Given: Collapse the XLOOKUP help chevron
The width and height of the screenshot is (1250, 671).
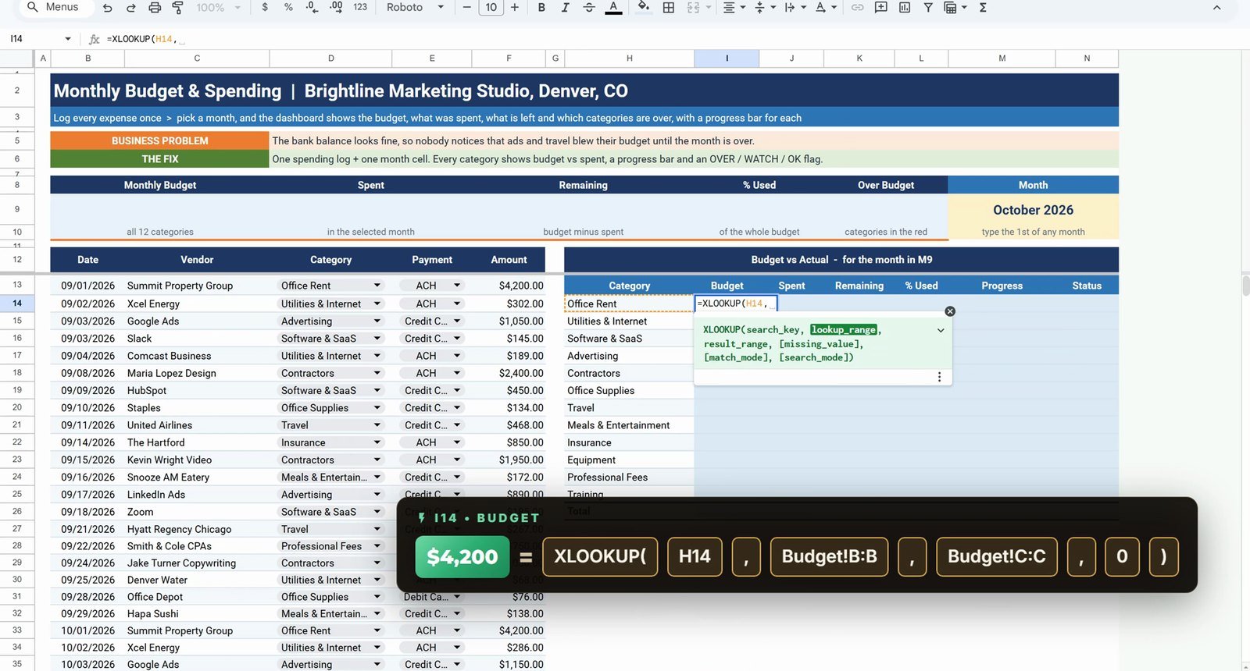Looking at the screenshot, I should pyautogui.click(x=941, y=330).
